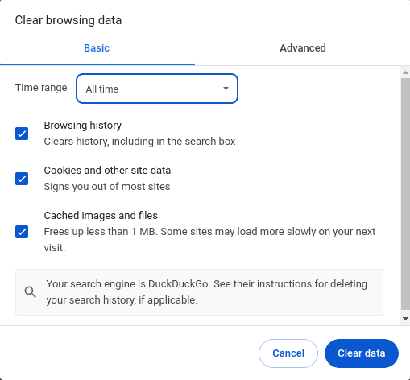Click the 'Signs you out of most sites' text

click(x=107, y=187)
